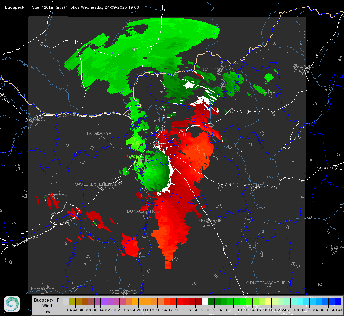Screen dimensions: 344x316
Task: Click the SALGOTARJAN city label
Action: [x=219, y=70]
